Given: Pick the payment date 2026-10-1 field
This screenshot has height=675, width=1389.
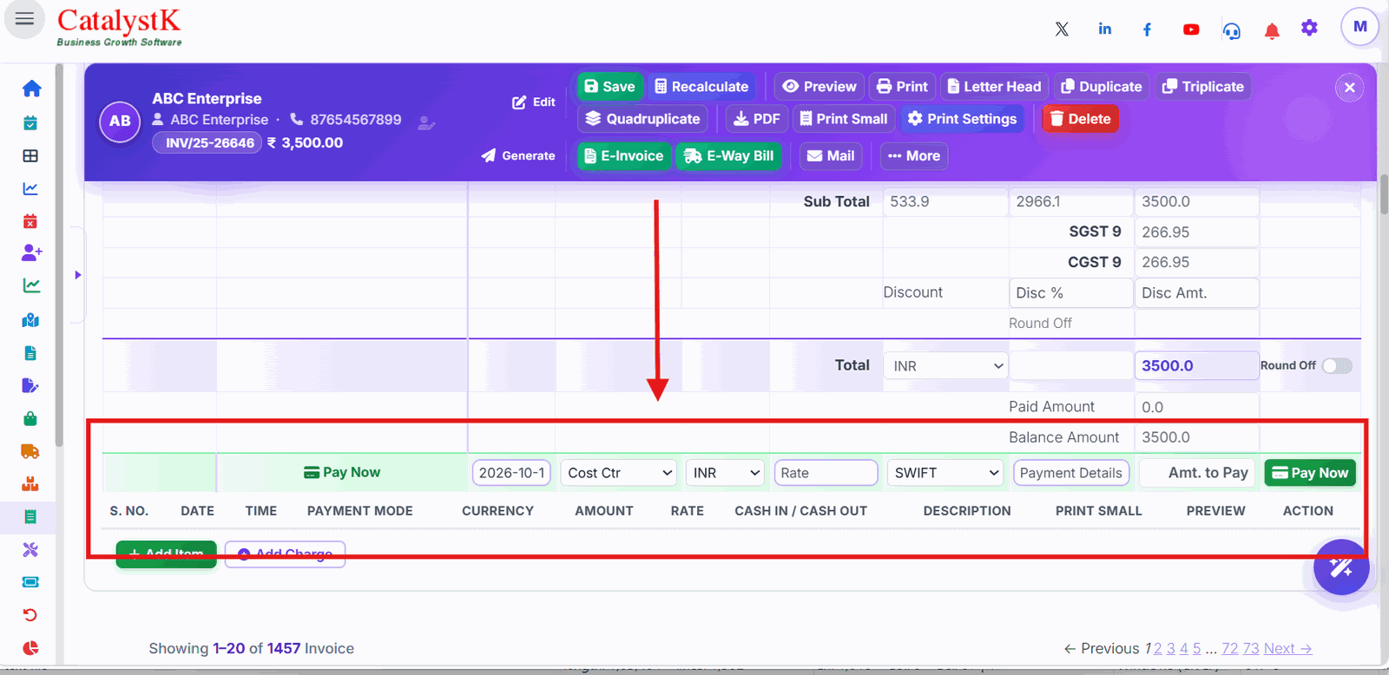Looking at the screenshot, I should (x=511, y=473).
